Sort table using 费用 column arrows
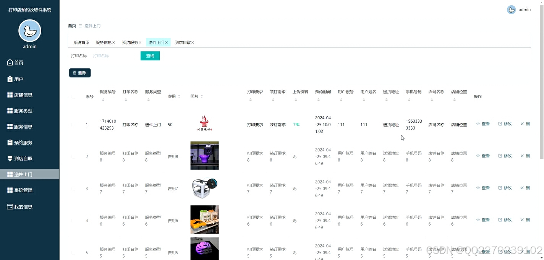The image size is (544, 260). pyautogui.click(x=179, y=97)
